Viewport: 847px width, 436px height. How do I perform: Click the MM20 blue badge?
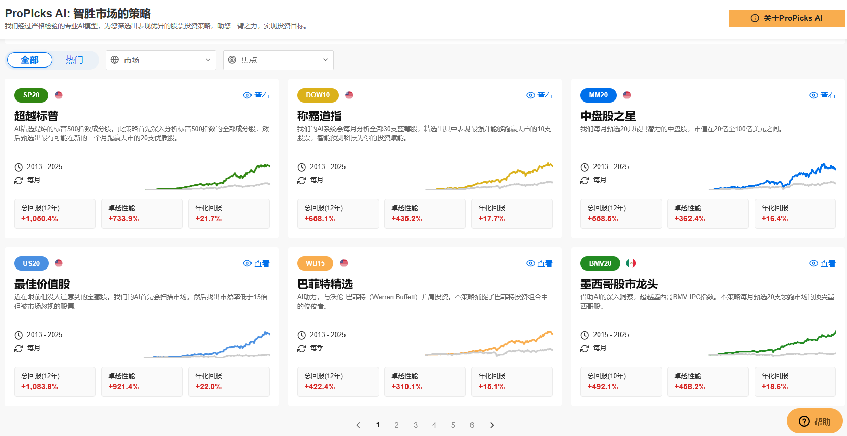(x=599, y=95)
